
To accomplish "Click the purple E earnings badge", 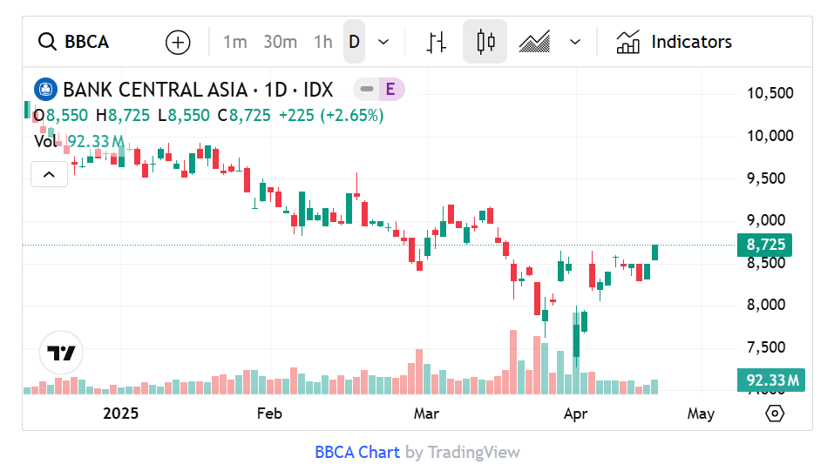I will (390, 89).
